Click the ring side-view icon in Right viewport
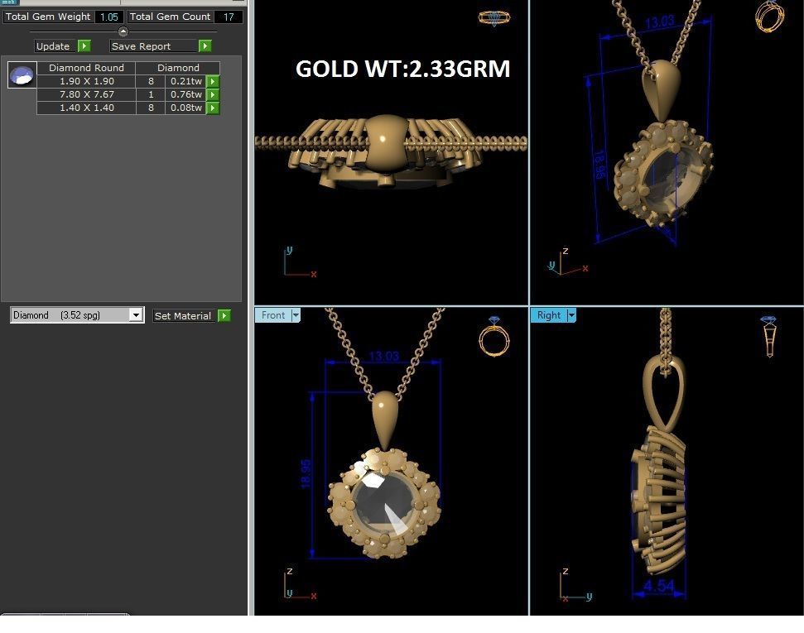The width and height of the screenshot is (804, 633). 769,336
